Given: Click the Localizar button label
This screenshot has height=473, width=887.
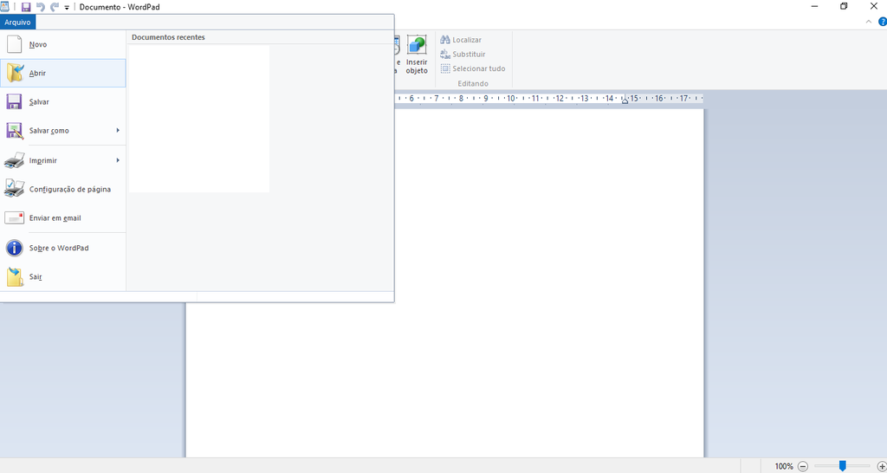Looking at the screenshot, I should tap(467, 40).
